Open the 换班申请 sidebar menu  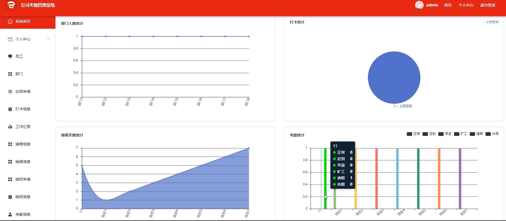[28, 179]
